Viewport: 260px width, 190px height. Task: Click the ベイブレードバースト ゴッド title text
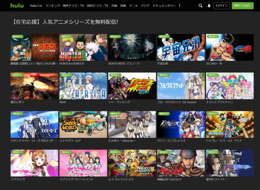pyautogui.click(x=224, y=141)
